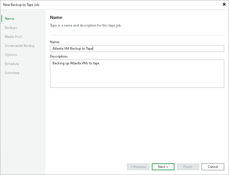Click the Name field label

pyautogui.click(x=55, y=42)
